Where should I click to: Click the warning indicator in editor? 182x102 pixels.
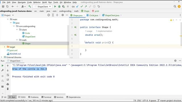[172, 20]
